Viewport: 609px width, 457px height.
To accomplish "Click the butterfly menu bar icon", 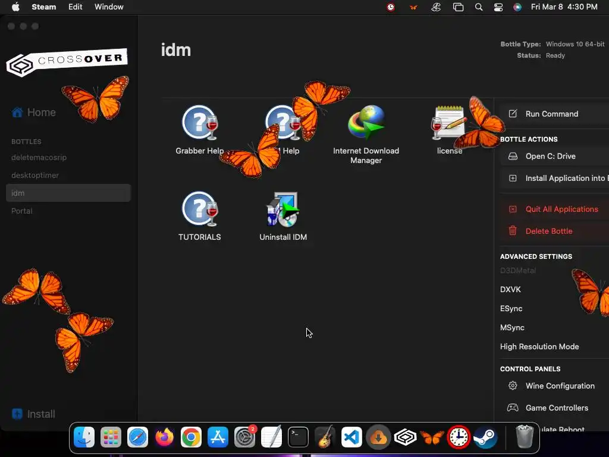I will coord(414,7).
